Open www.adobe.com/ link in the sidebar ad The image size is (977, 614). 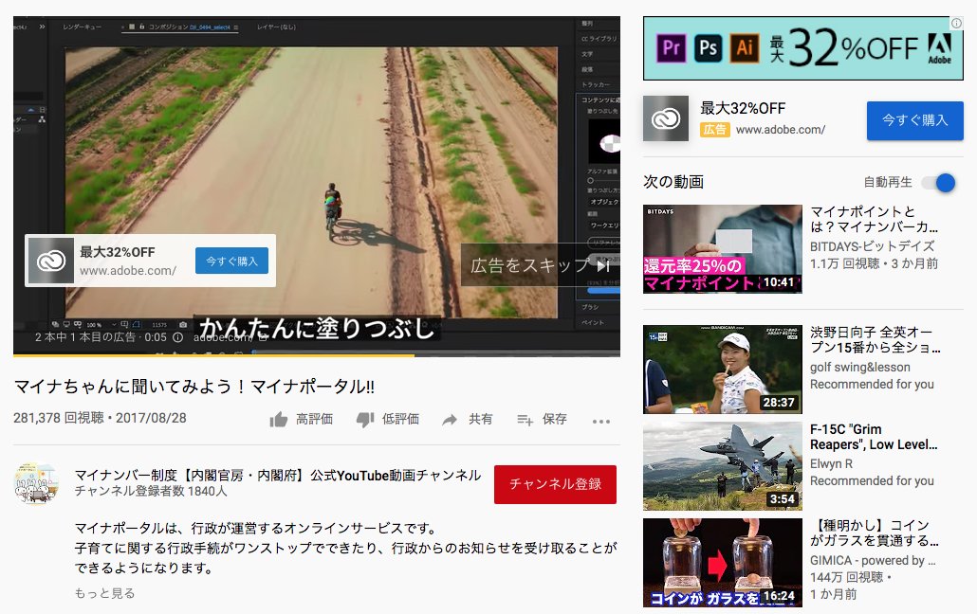point(780,130)
